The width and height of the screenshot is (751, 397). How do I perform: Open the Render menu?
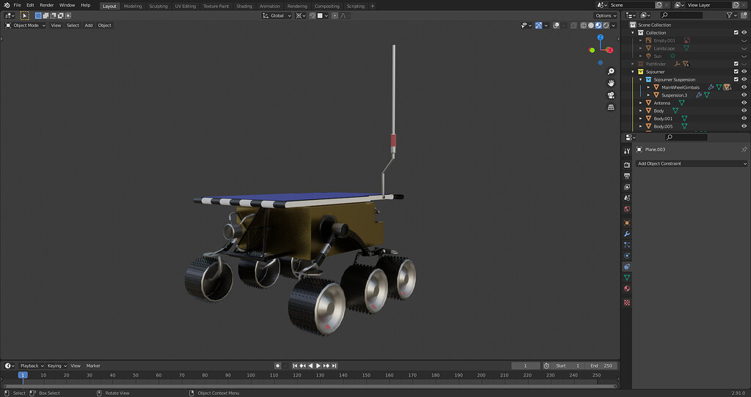click(46, 5)
